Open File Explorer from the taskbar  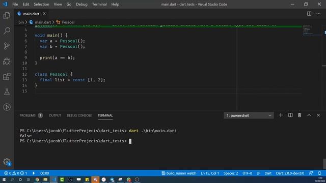click(x=45, y=179)
